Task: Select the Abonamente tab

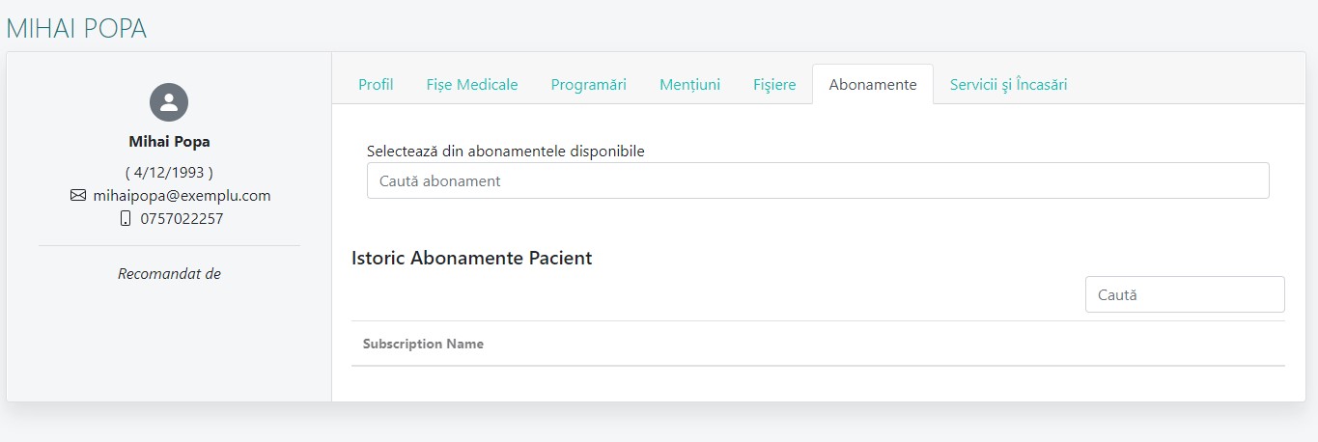Action: tap(873, 85)
